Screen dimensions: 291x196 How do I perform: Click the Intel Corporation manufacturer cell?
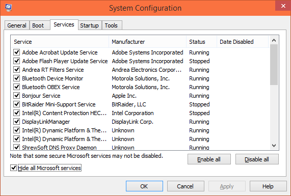point(133,113)
